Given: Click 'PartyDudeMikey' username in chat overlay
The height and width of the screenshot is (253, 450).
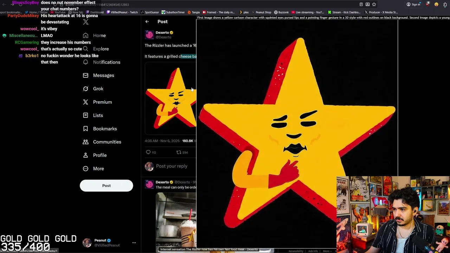Looking at the screenshot, I should (23, 16).
